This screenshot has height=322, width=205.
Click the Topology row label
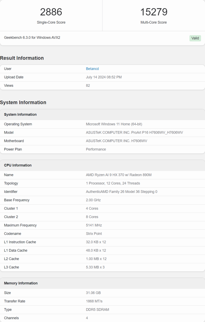(x=11, y=183)
